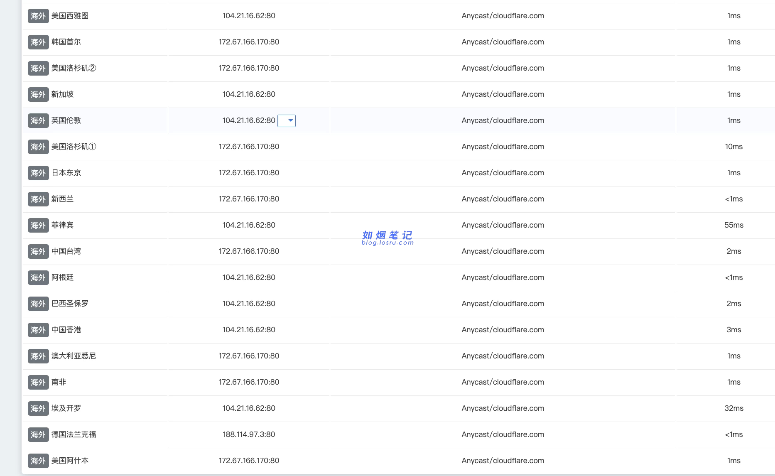
Task: Click the 海外 badge in the 德国法兰克福 row
Action: (x=38, y=435)
